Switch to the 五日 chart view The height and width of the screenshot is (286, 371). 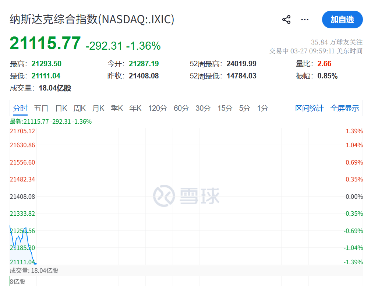(40, 108)
